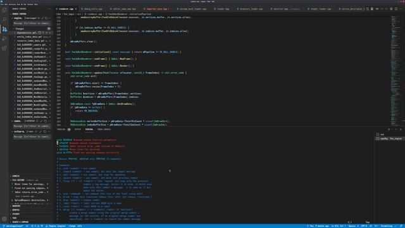Select the cppdbg terminal entry in list

(389, 139)
